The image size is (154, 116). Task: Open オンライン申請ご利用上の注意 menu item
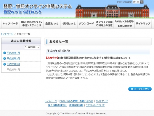(x=104, y=24)
